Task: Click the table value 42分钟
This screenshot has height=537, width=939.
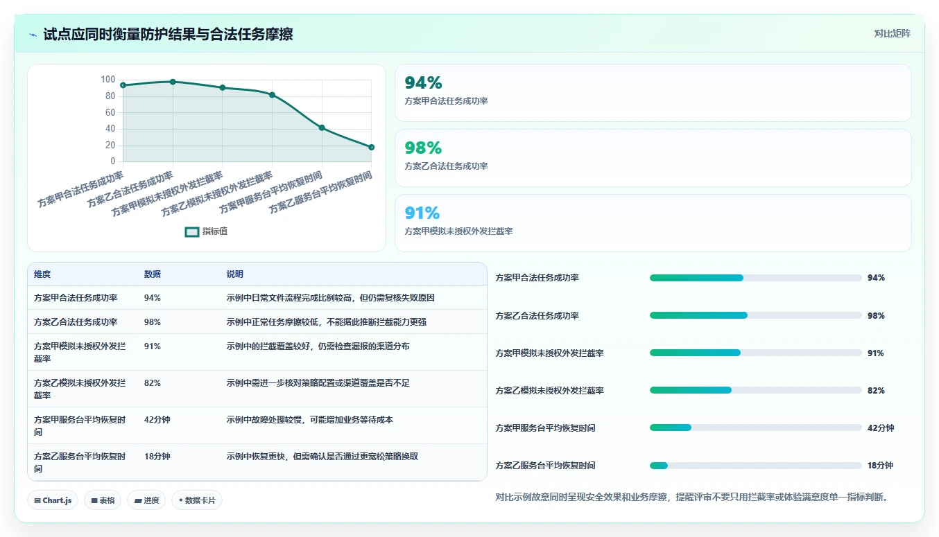Action: [x=157, y=419]
